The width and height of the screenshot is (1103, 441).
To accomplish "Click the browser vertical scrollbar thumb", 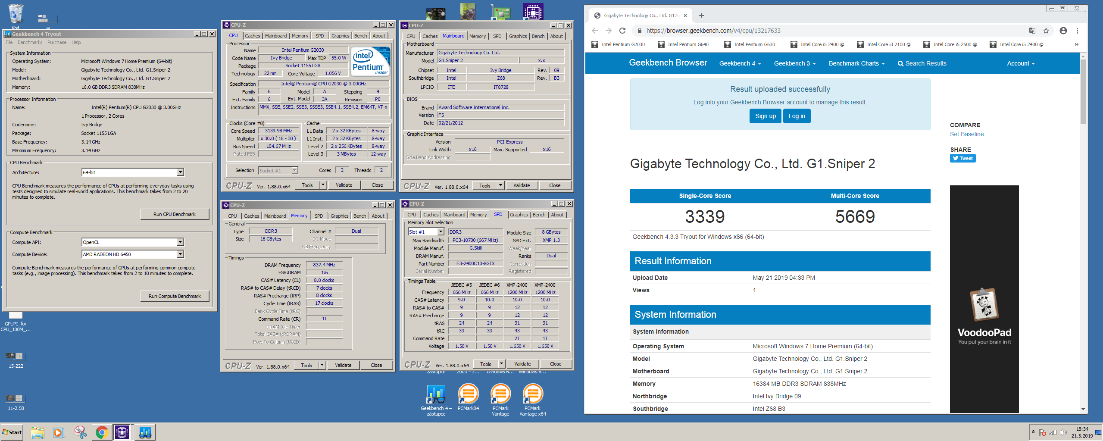I will click(x=1083, y=91).
